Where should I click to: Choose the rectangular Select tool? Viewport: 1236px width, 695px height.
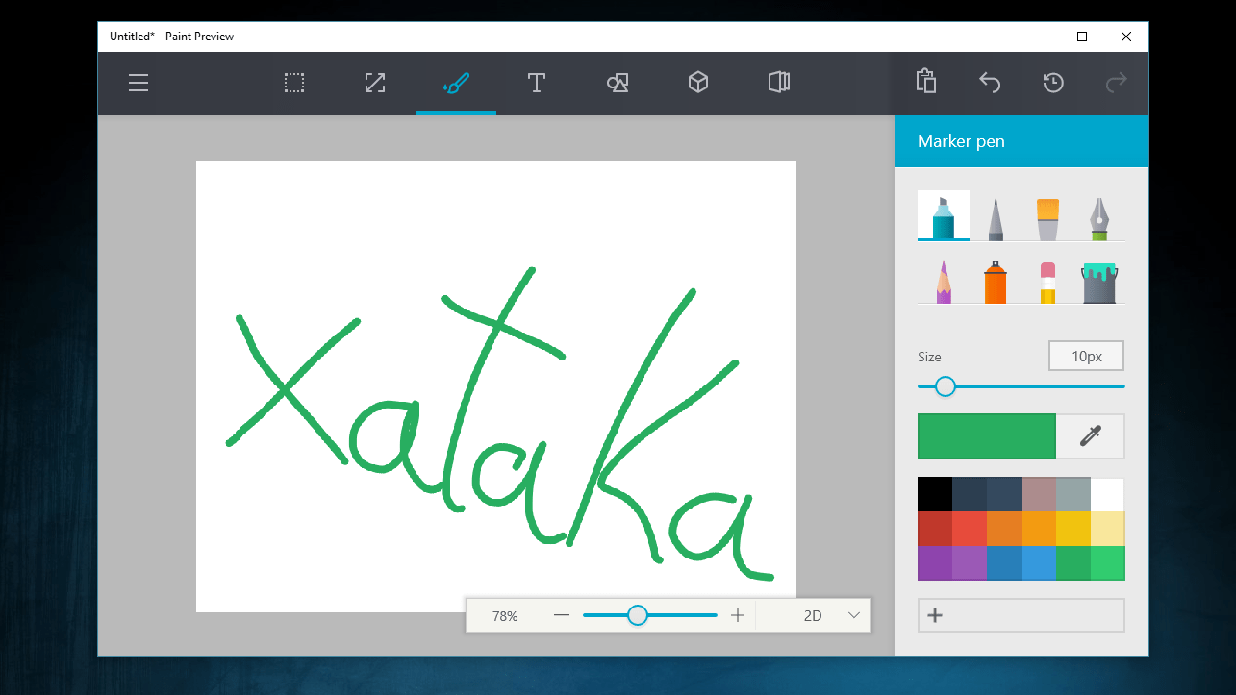(294, 83)
